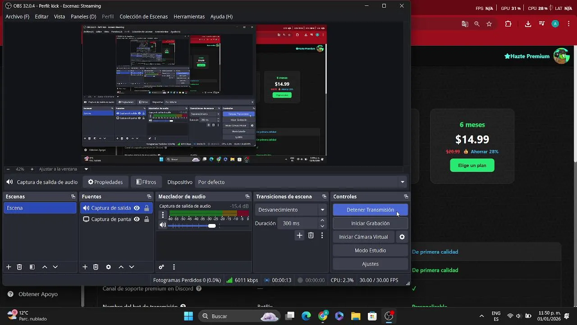Select Escena in the scenes list

pos(40,208)
